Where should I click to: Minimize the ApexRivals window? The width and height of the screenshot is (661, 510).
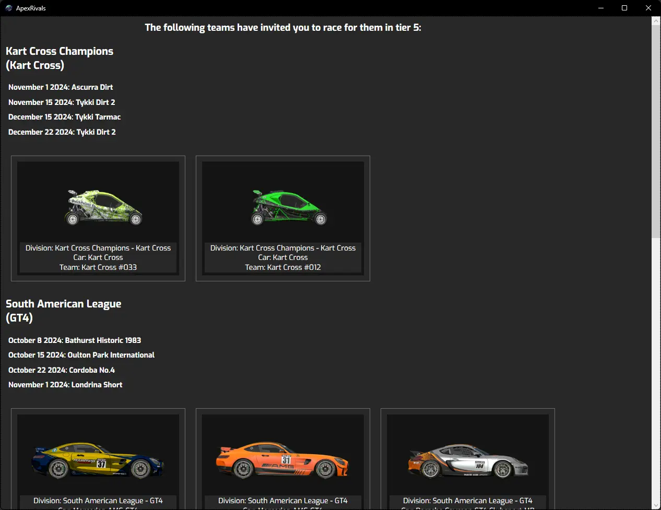(x=601, y=8)
